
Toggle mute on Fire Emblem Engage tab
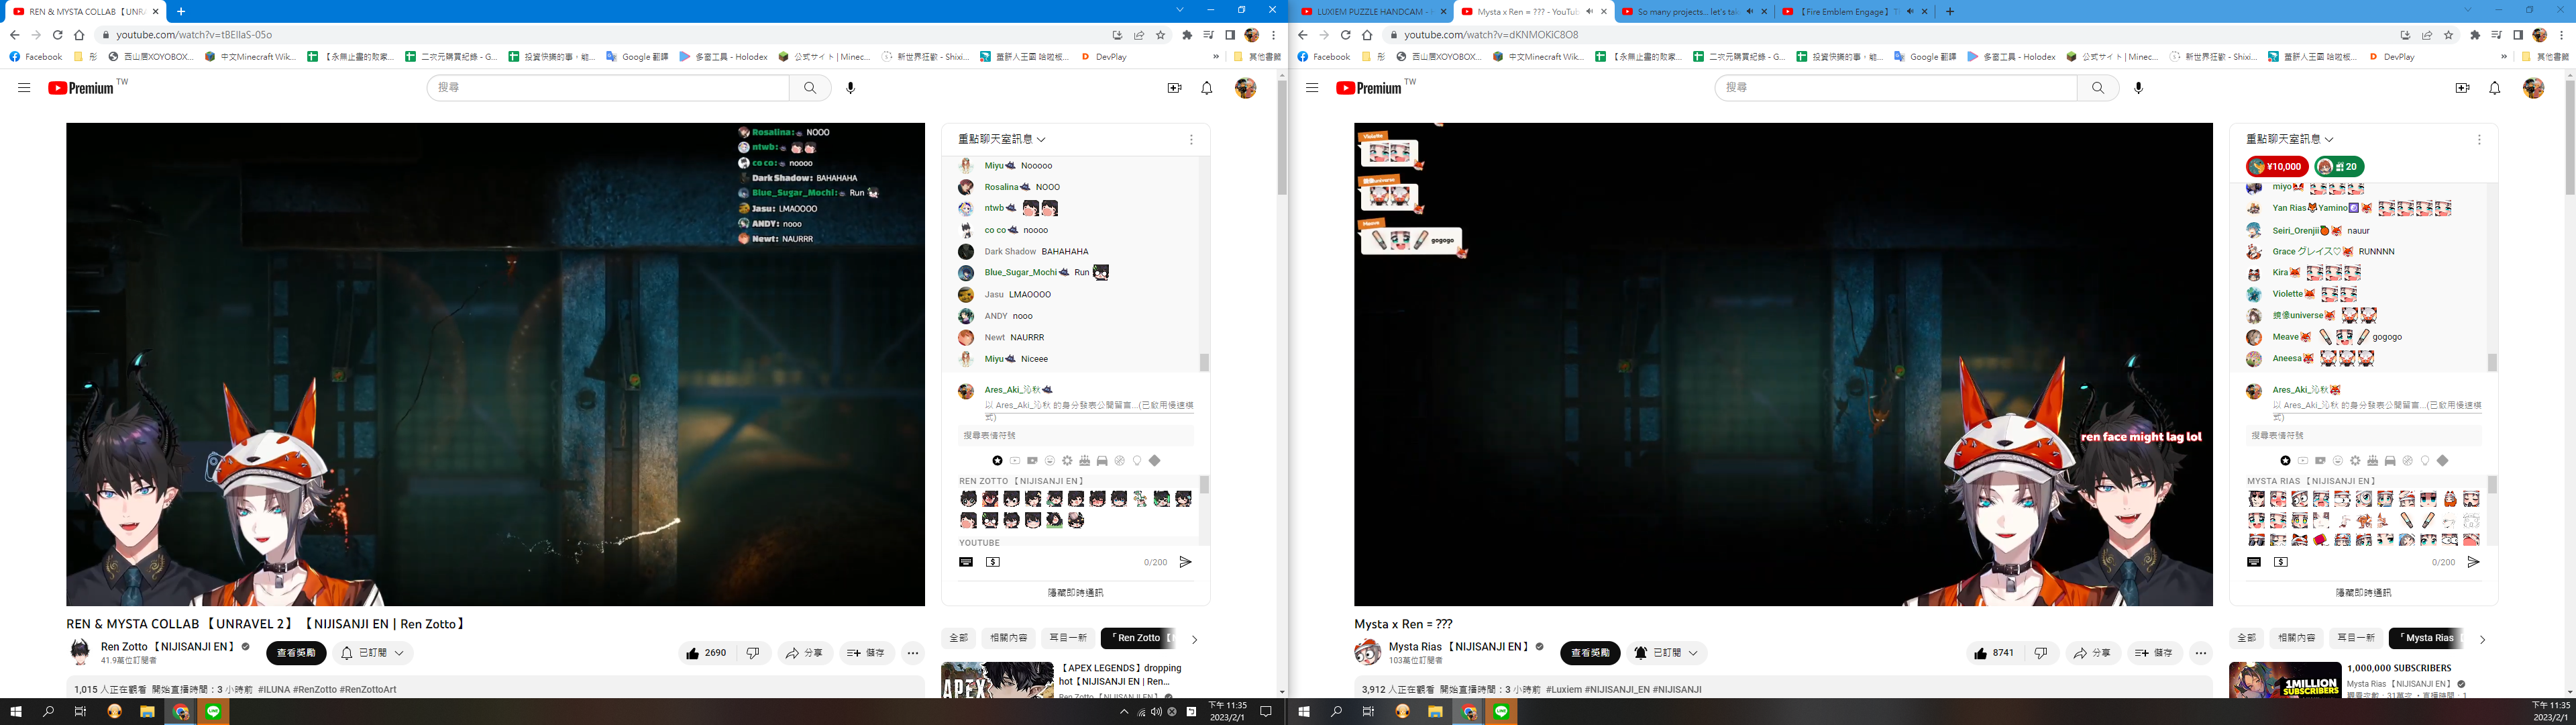click(1910, 12)
